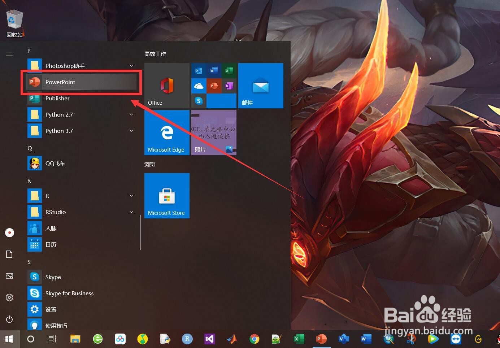Open Documents from Start sidebar

point(9,254)
